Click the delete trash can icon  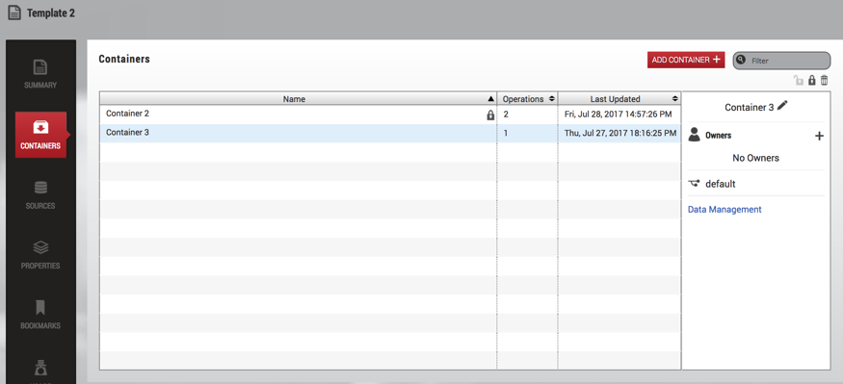(824, 81)
